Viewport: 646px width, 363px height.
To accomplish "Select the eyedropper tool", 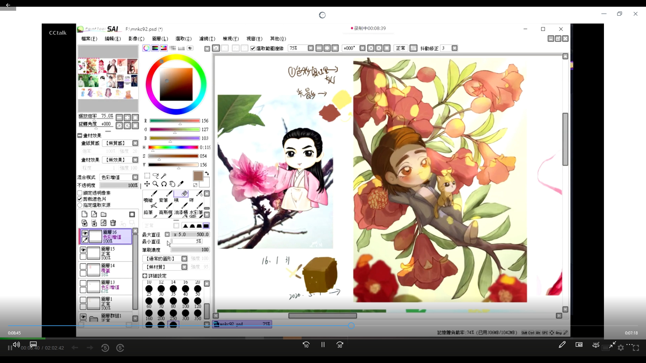I will (x=181, y=184).
